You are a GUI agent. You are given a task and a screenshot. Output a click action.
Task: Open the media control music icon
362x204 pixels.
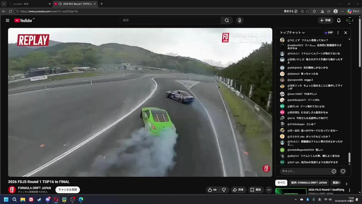[322, 11]
